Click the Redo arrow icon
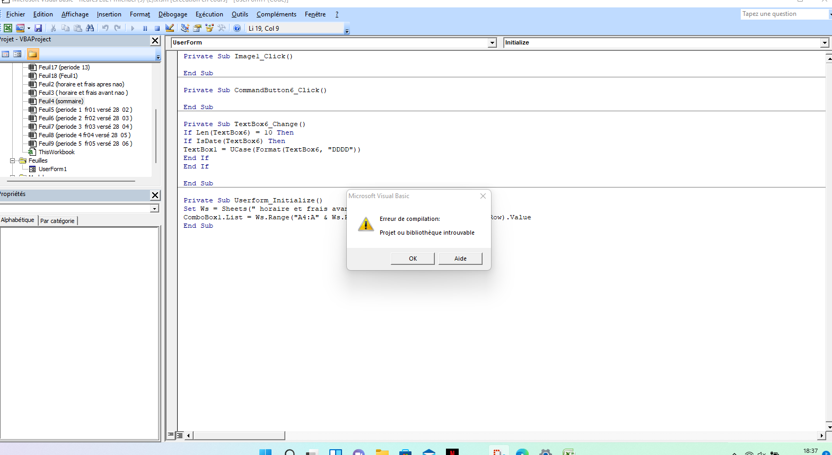 pyautogui.click(x=117, y=28)
